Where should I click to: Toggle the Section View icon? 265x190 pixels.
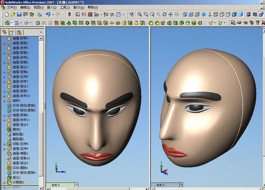pos(255,14)
